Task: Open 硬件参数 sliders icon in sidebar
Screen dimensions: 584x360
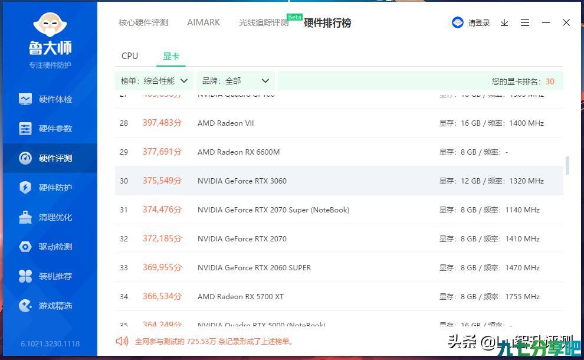Action: coord(25,129)
